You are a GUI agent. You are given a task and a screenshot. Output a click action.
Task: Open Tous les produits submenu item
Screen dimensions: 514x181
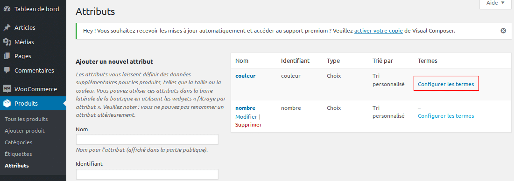click(26, 119)
